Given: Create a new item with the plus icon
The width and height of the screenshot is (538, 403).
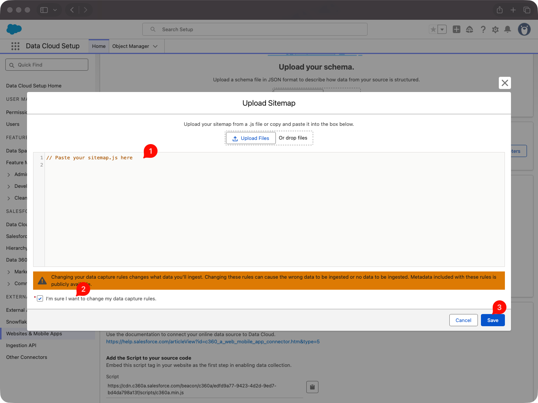Looking at the screenshot, I should tap(456, 29).
